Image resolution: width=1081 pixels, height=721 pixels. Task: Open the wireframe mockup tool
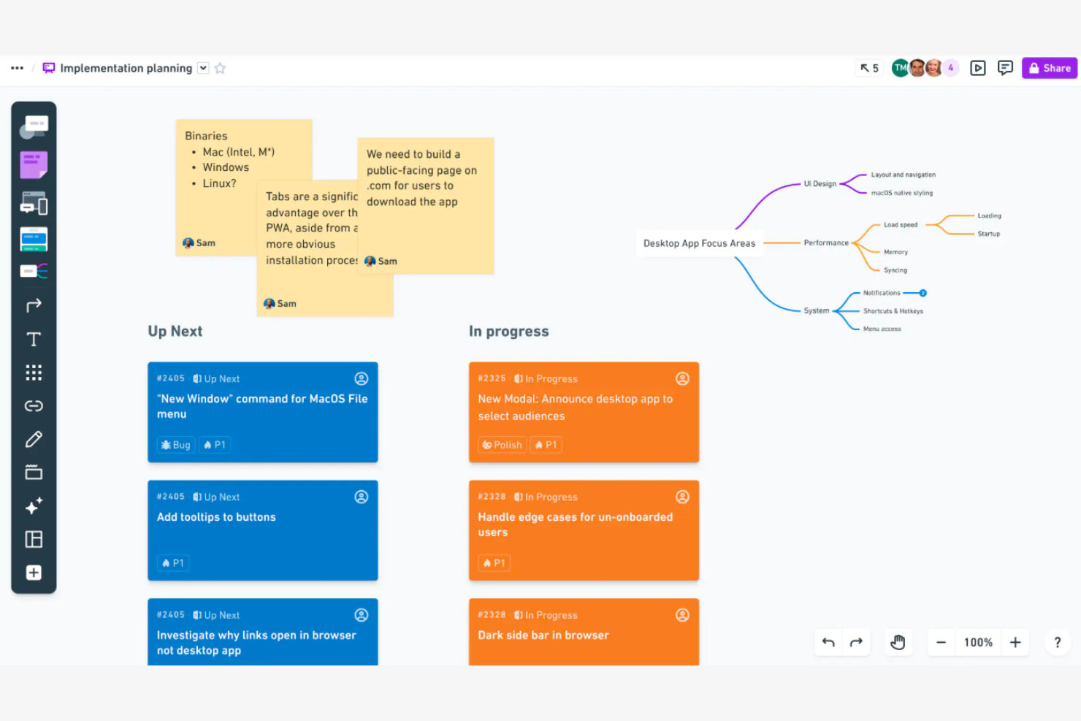[34, 203]
